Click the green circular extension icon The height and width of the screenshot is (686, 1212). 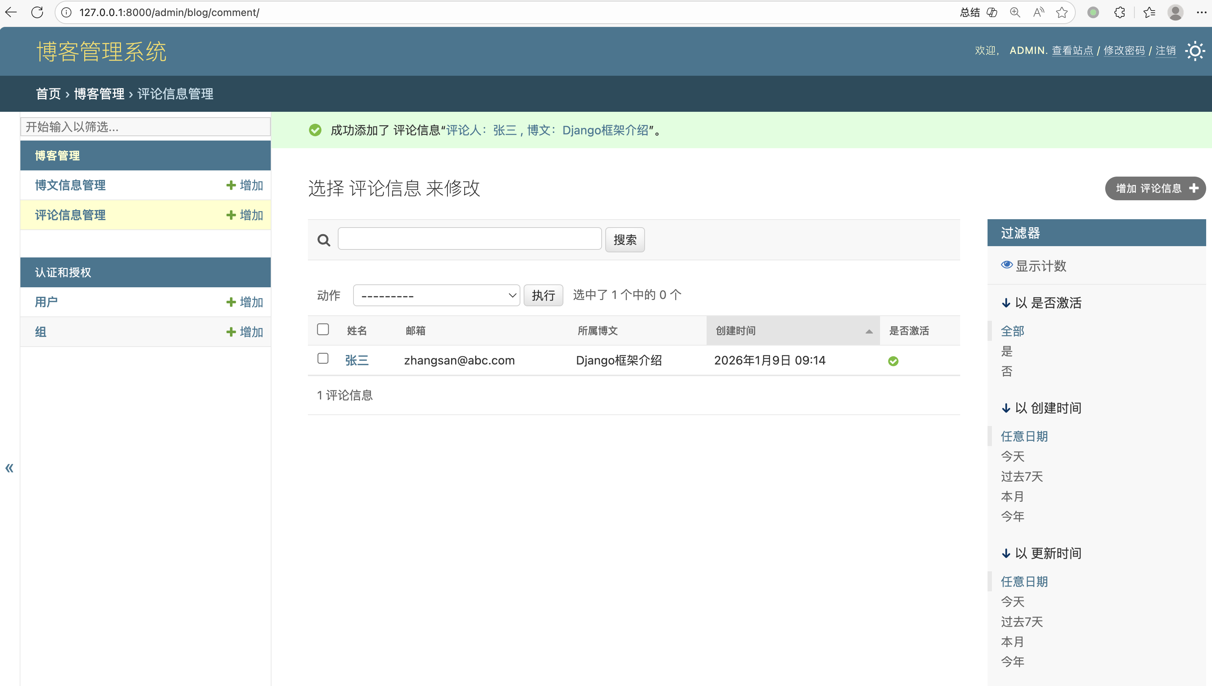click(x=1093, y=12)
